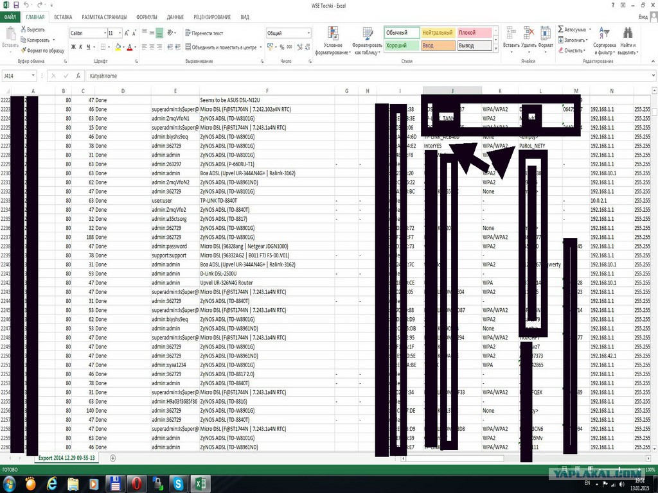Click the formula bar containing KatyahHome
Viewport: 658px width, 493px height.
click(x=369, y=76)
